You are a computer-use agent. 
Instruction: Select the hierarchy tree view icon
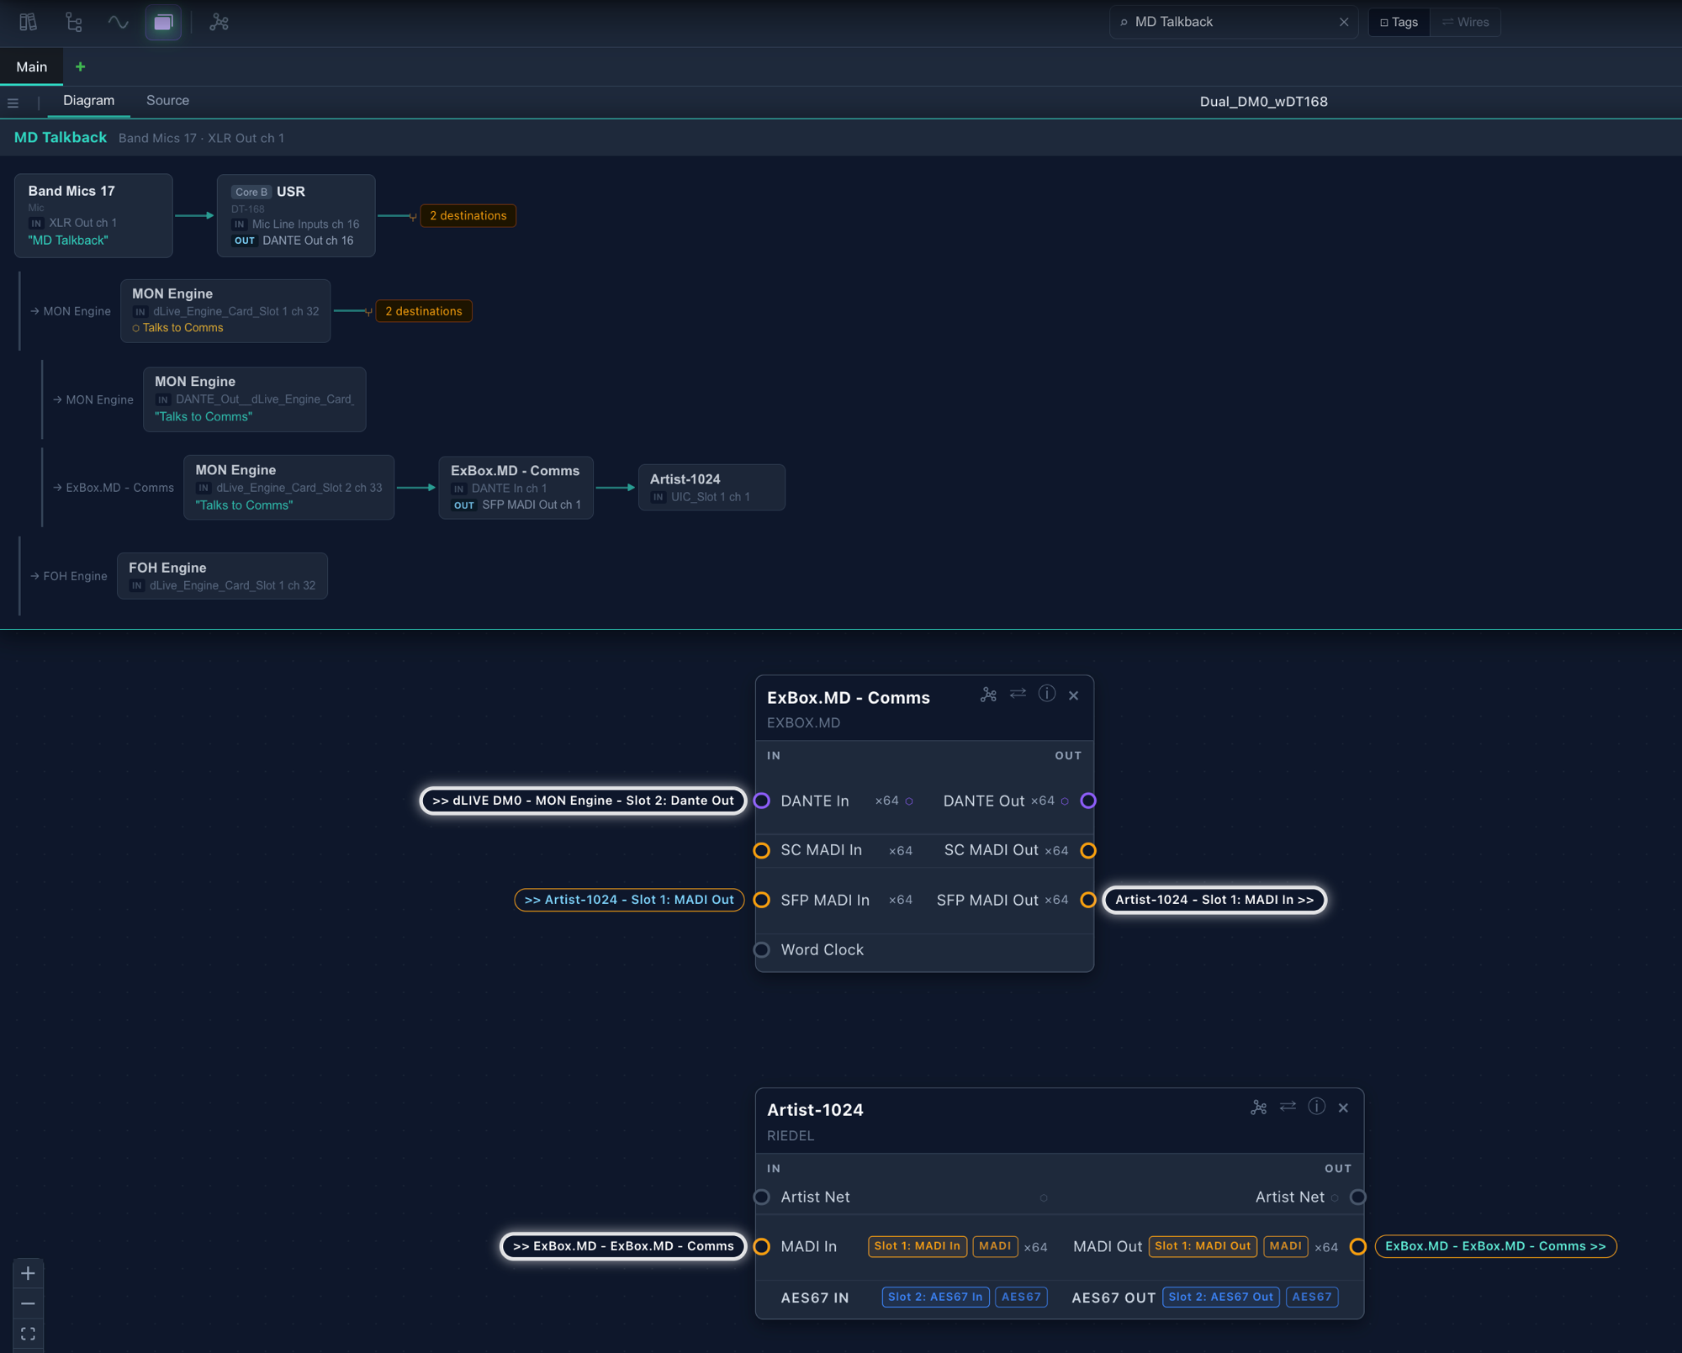[74, 22]
